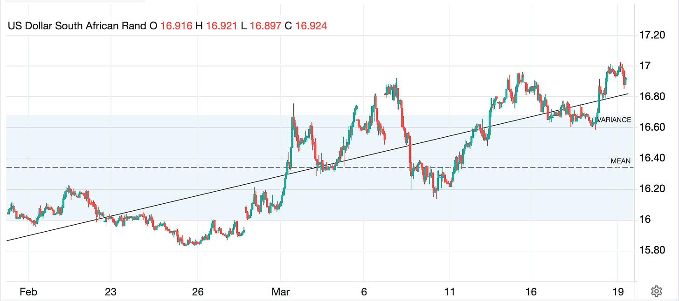Click the Feb date axis label
679x301 pixels.
pos(28,292)
